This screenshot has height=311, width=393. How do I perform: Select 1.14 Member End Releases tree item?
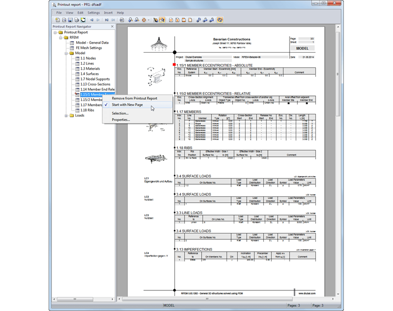tap(98, 90)
